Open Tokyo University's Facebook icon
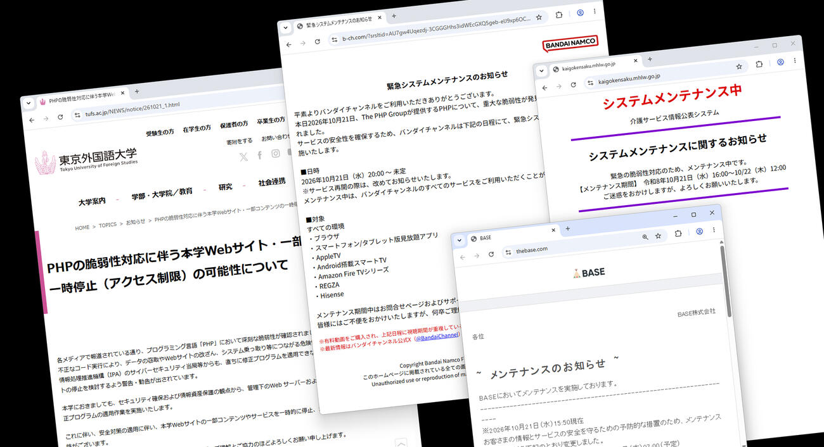Screen dimensions: 824x447 [x=259, y=154]
